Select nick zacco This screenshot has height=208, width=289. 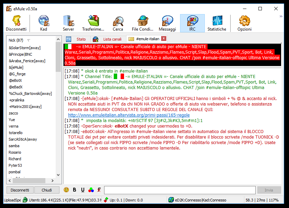point(13,113)
